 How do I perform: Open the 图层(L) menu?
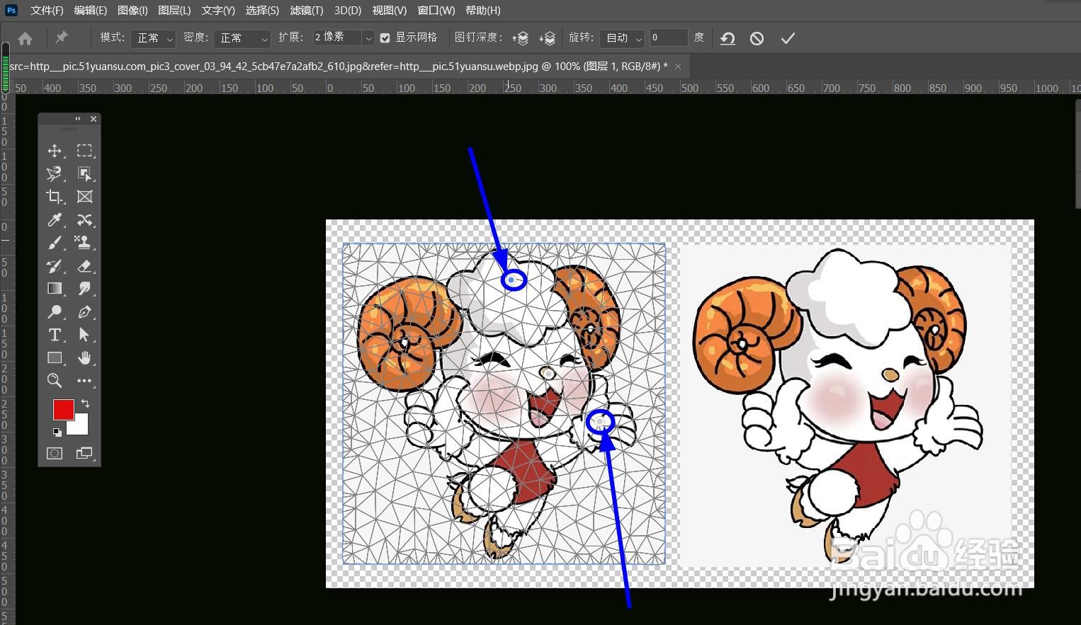174,10
